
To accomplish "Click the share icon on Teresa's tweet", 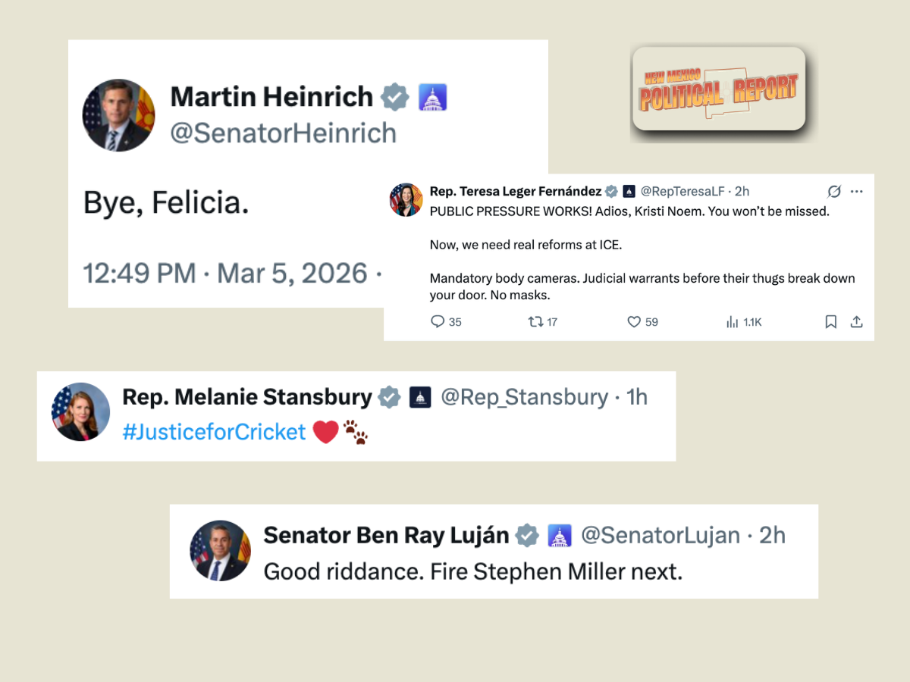I will click(857, 321).
